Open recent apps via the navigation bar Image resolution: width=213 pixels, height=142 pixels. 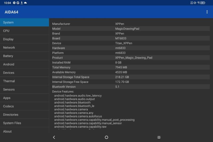coord(159,137)
